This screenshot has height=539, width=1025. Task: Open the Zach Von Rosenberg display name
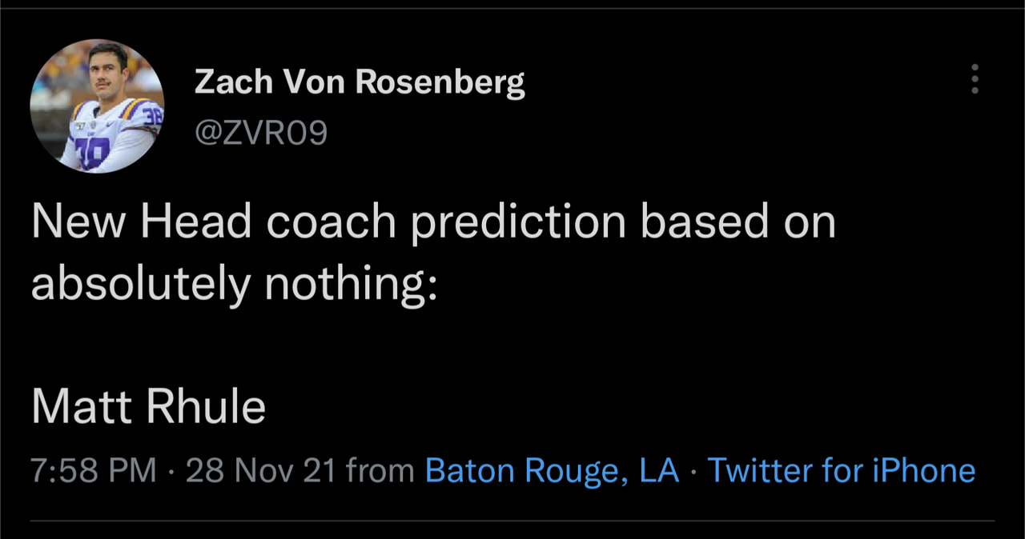(x=360, y=82)
